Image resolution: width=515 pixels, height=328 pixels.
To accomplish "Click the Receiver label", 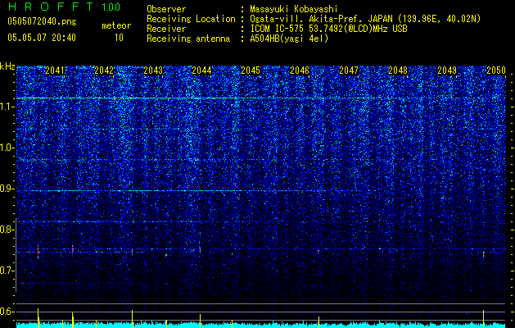I will (x=166, y=29).
